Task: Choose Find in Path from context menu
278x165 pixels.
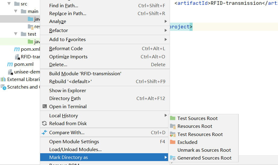Action: pos(64,5)
